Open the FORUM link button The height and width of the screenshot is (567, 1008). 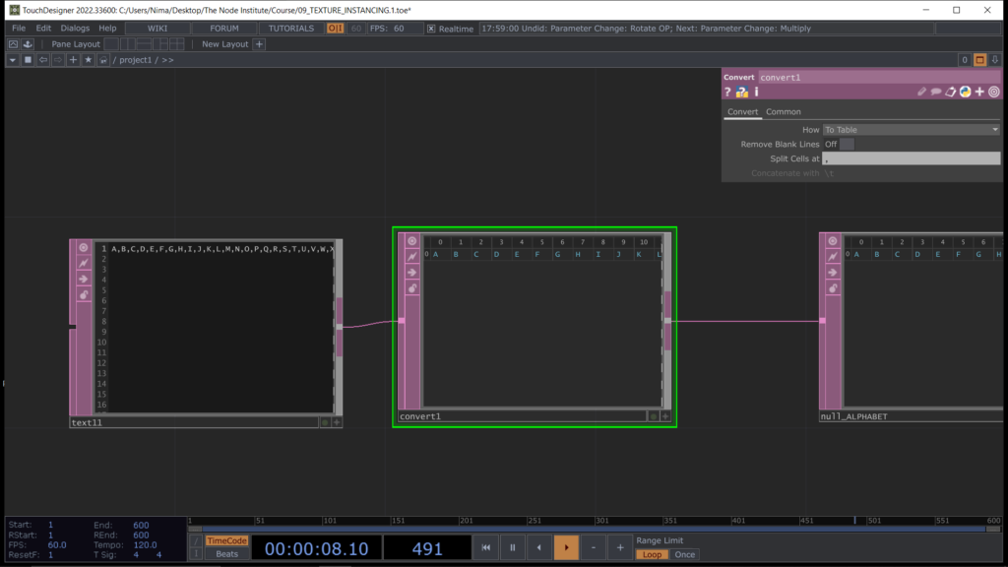click(224, 29)
